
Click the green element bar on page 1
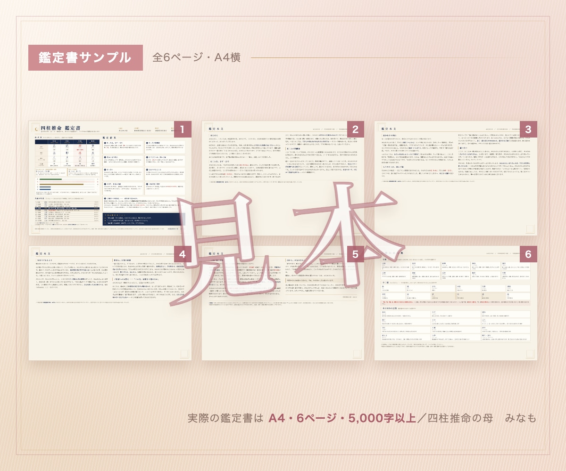click(50, 179)
